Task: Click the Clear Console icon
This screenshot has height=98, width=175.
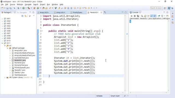Action: 142,16
